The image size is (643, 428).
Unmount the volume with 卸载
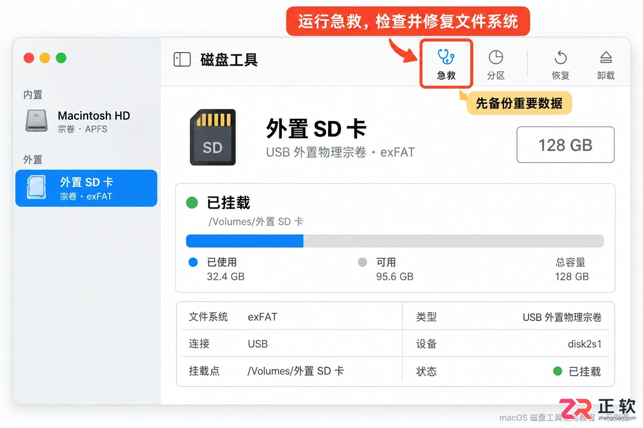coord(605,65)
